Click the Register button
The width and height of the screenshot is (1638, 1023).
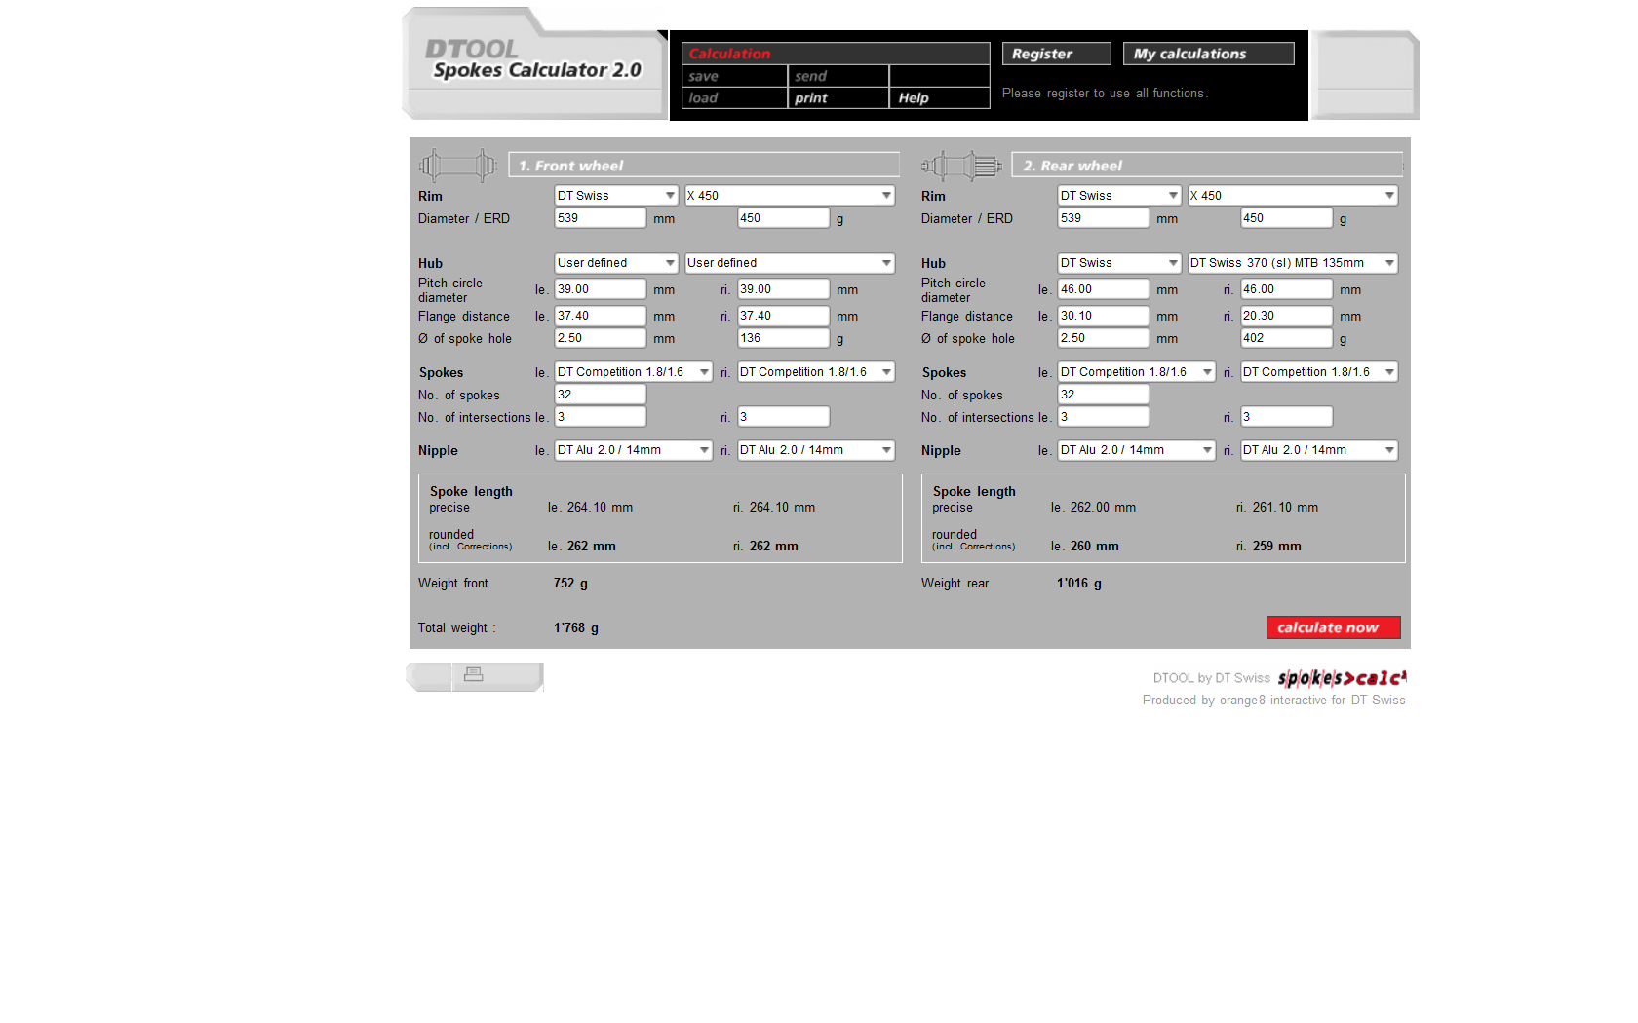(x=1056, y=54)
